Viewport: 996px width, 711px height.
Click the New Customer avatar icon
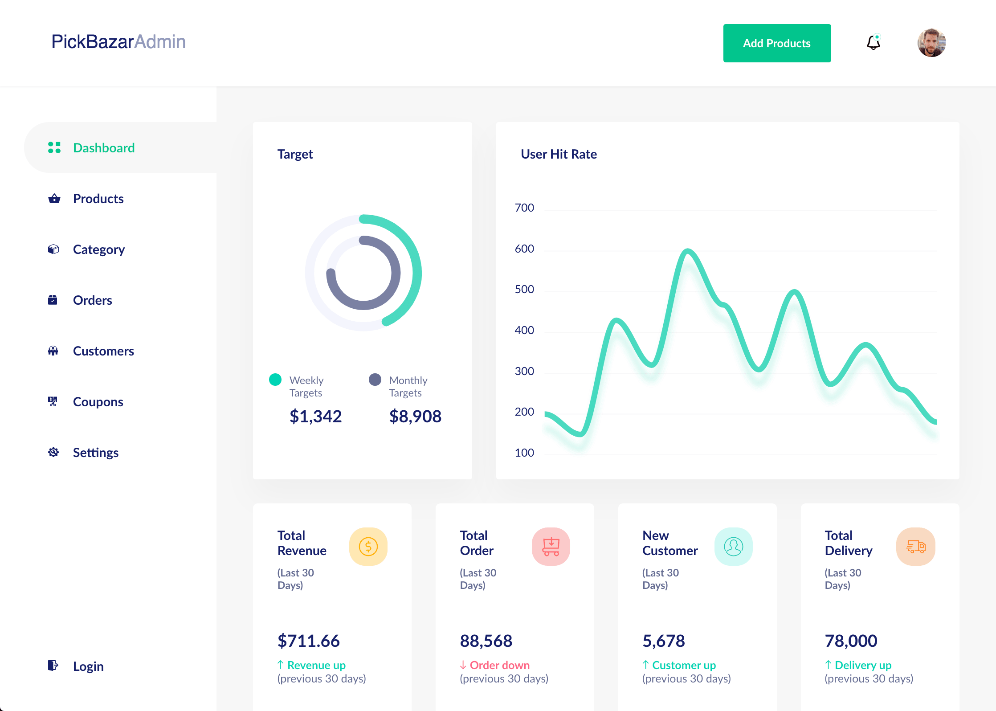(734, 547)
